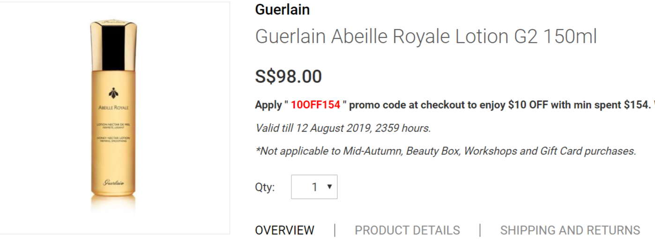The width and height of the screenshot is (655, 240).
Task: Click the S$98.00 price
Action: 288,77
